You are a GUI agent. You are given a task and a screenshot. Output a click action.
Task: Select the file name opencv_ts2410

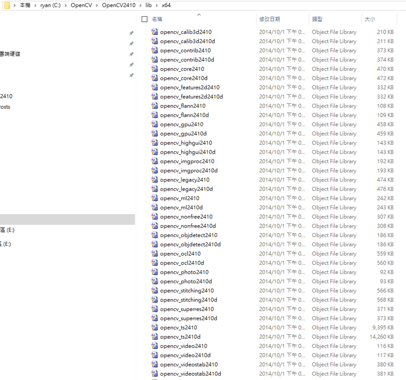click(x=179, y=328)
